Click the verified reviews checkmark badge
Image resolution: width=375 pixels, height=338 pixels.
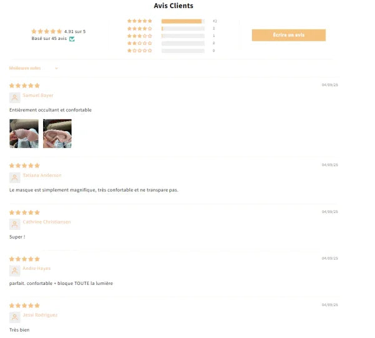[72, 39]
